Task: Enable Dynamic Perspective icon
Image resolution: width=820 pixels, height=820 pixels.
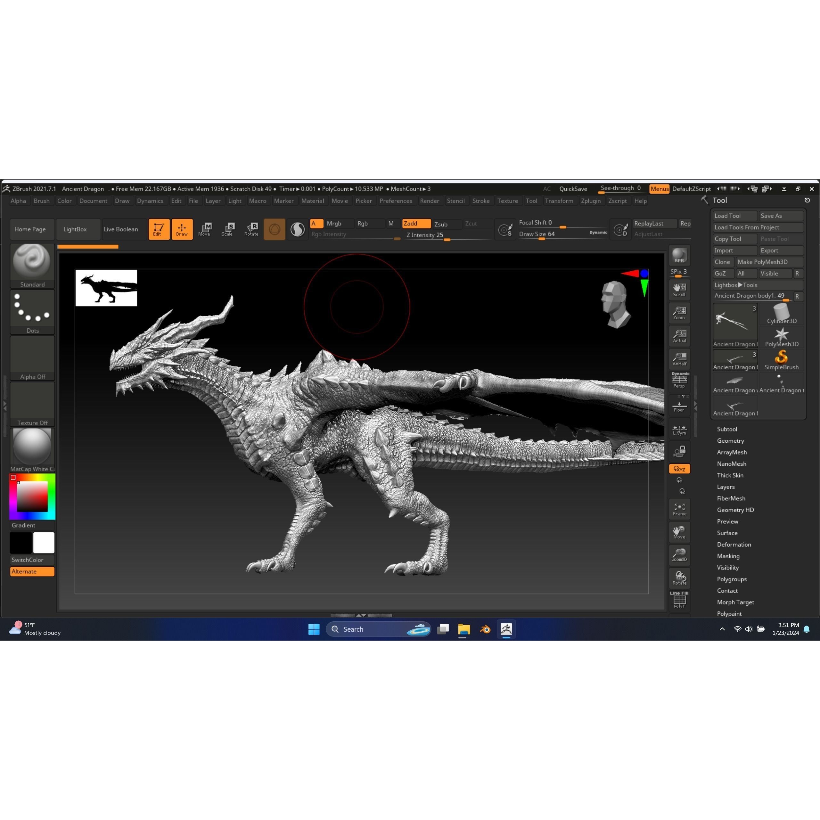Action: click(679, 380)
